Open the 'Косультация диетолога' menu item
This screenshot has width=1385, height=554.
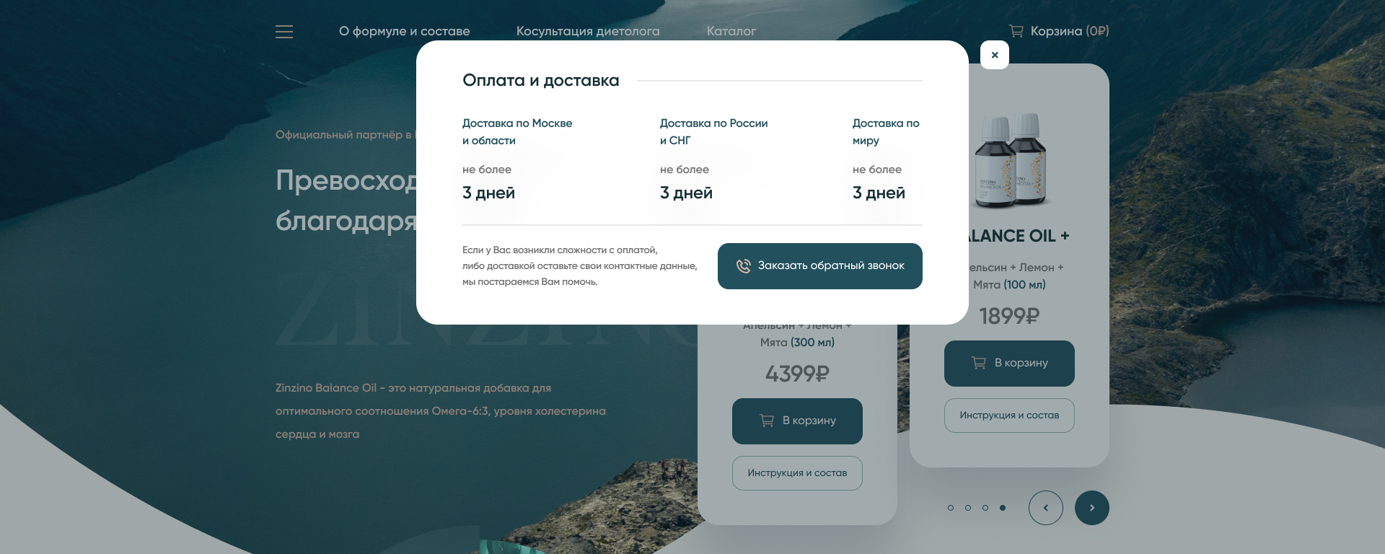coord(588,31)
